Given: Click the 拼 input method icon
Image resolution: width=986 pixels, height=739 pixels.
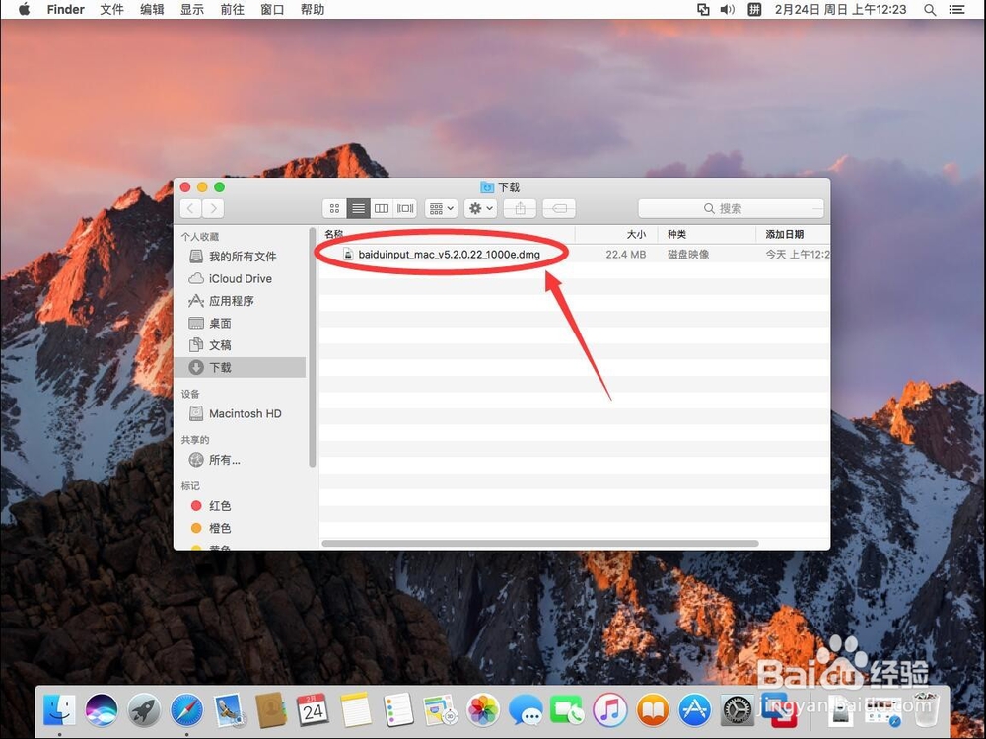Looking at the screenshot, I should (x=754, y=9).
